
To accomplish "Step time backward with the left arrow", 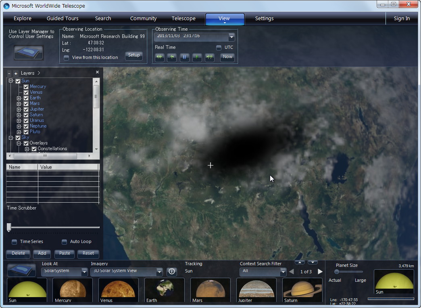I will tap(172, 57).
